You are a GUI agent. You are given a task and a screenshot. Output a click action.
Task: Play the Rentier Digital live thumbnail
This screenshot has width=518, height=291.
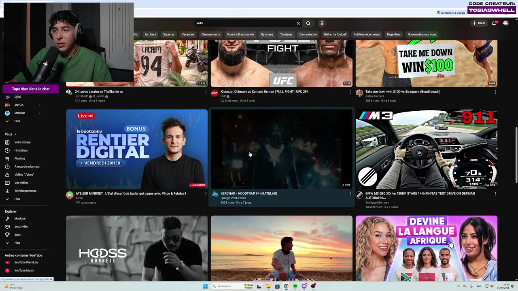(137, 149)
